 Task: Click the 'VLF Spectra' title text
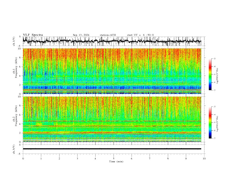[33, 35]
